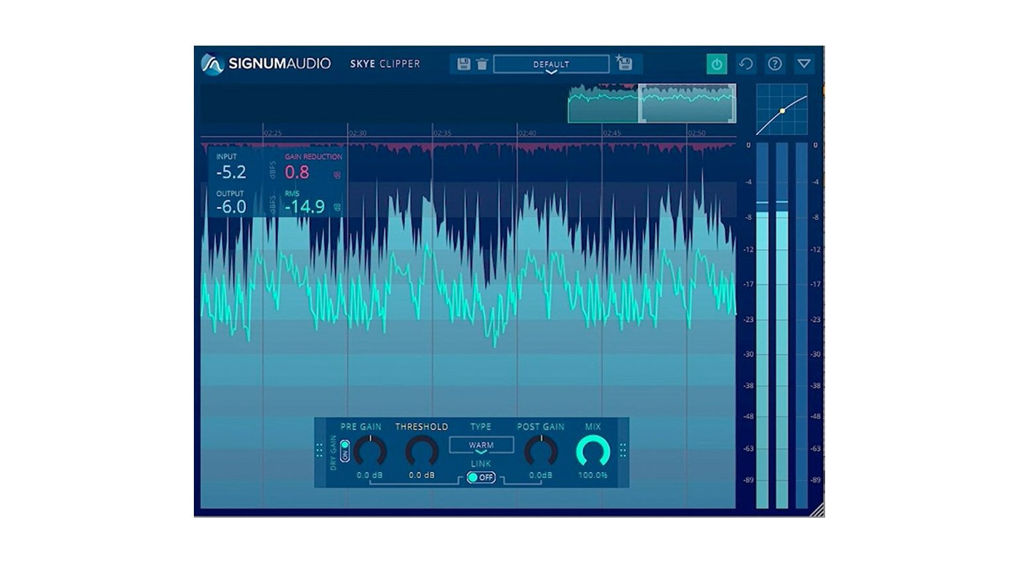Viewport: 1019px width, 562px height.
Task: Click the 02:40 timeline marker
Action: pos(527,133)
